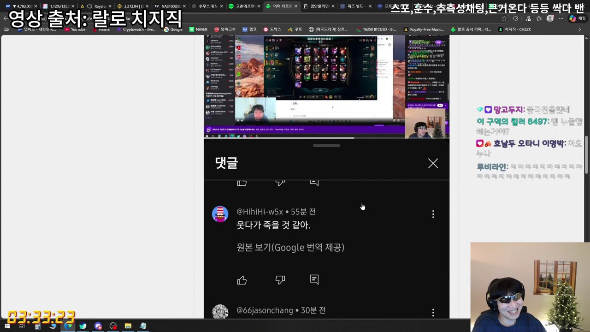590x332 pixels.
Task: Open more options for the @HihiHi-w5x comment
Action: 433,214
